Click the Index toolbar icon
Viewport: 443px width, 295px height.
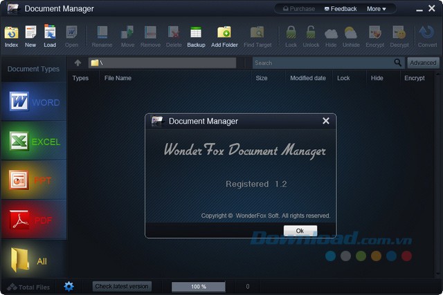pos(11,33)
